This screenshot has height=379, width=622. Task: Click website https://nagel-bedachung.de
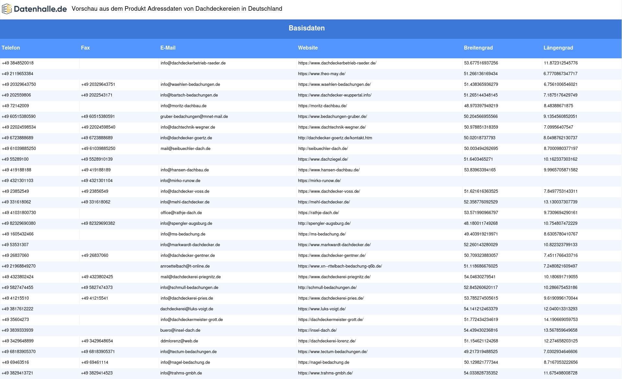324,362
